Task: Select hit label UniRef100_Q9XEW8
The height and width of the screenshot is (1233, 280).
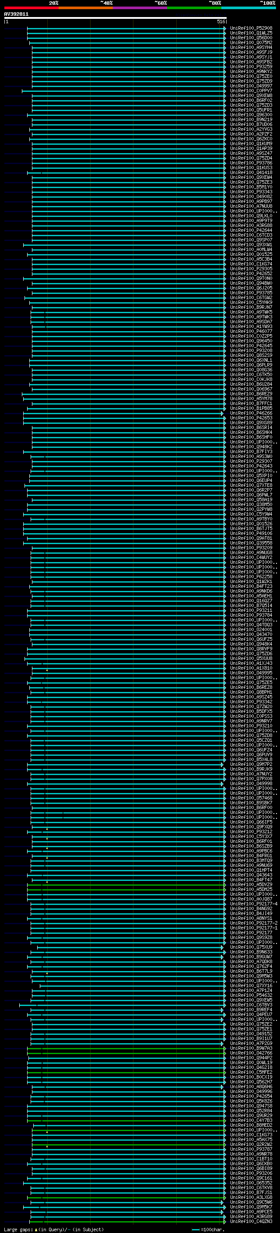Action: [x=251, y=96]
